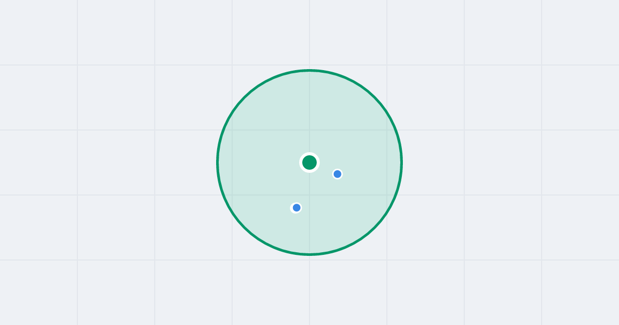Select the lower blue dot below the center marker
The height and width of the screenshot is (325, 619).
point(296,207)
